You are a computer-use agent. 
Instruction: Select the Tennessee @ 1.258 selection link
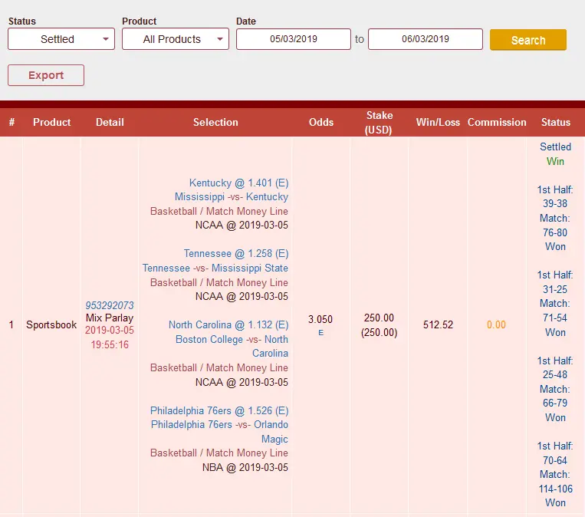[x=235, y=253]
